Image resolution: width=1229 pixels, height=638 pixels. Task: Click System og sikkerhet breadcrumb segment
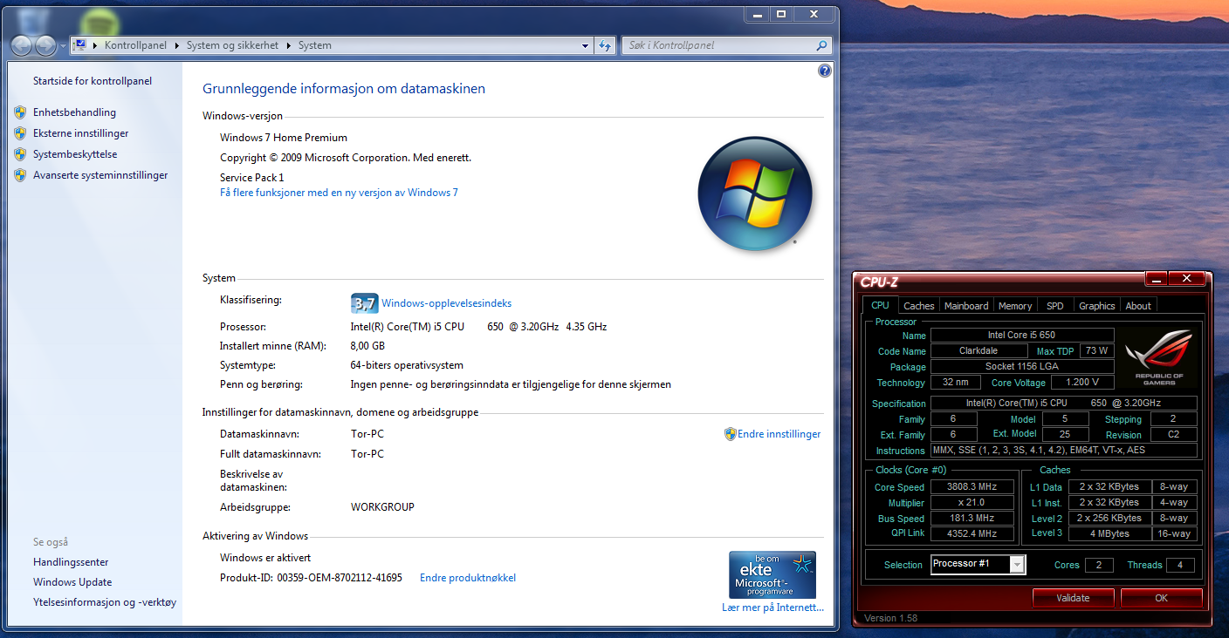(x=233, y=45)
